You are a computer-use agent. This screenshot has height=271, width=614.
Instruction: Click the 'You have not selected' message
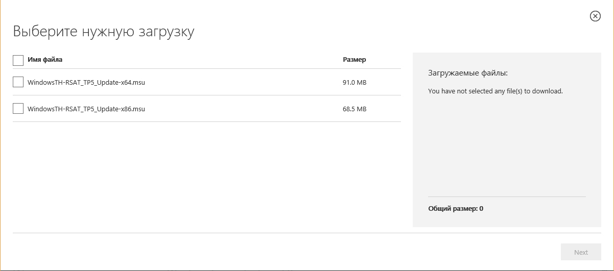click(x=495, y=91)
